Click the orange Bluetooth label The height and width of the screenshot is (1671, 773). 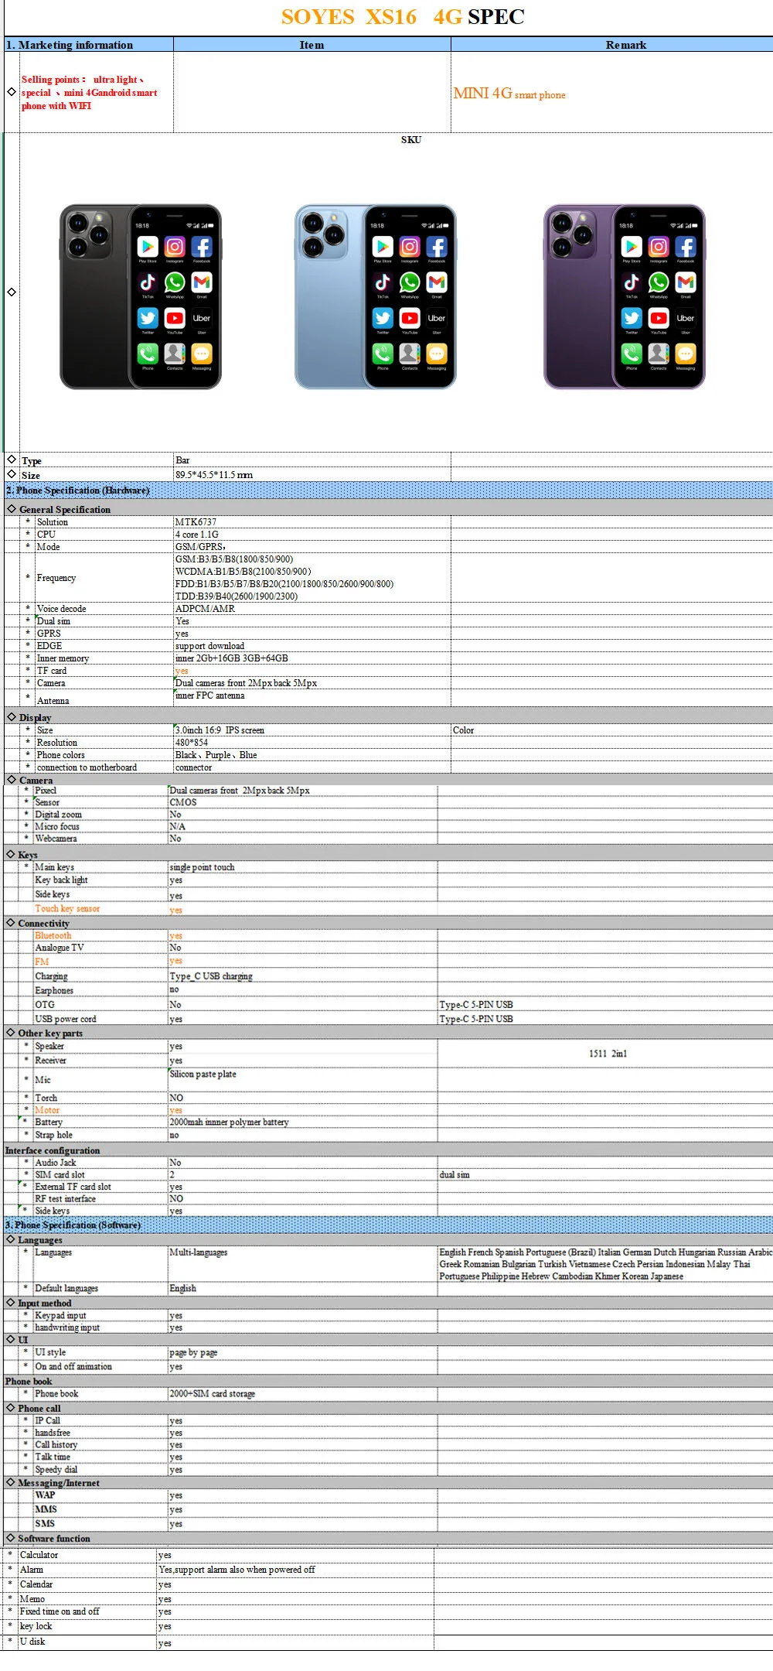pos(53,935)
